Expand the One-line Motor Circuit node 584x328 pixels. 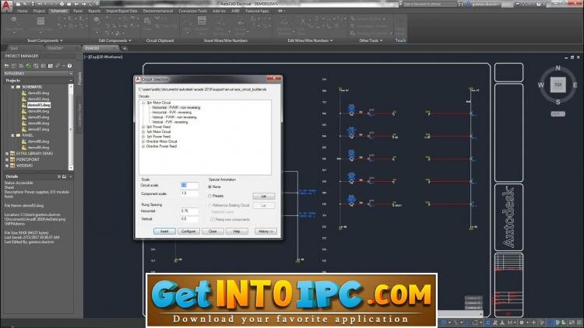click(143, 141)
